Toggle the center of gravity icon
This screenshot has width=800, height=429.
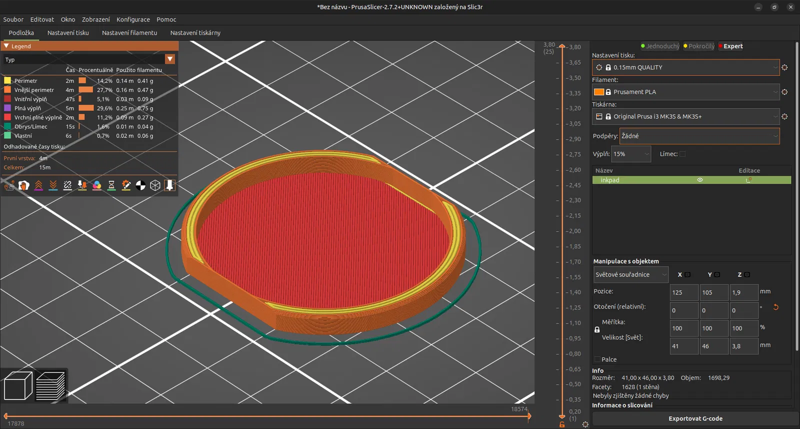[x=140, y=186]
